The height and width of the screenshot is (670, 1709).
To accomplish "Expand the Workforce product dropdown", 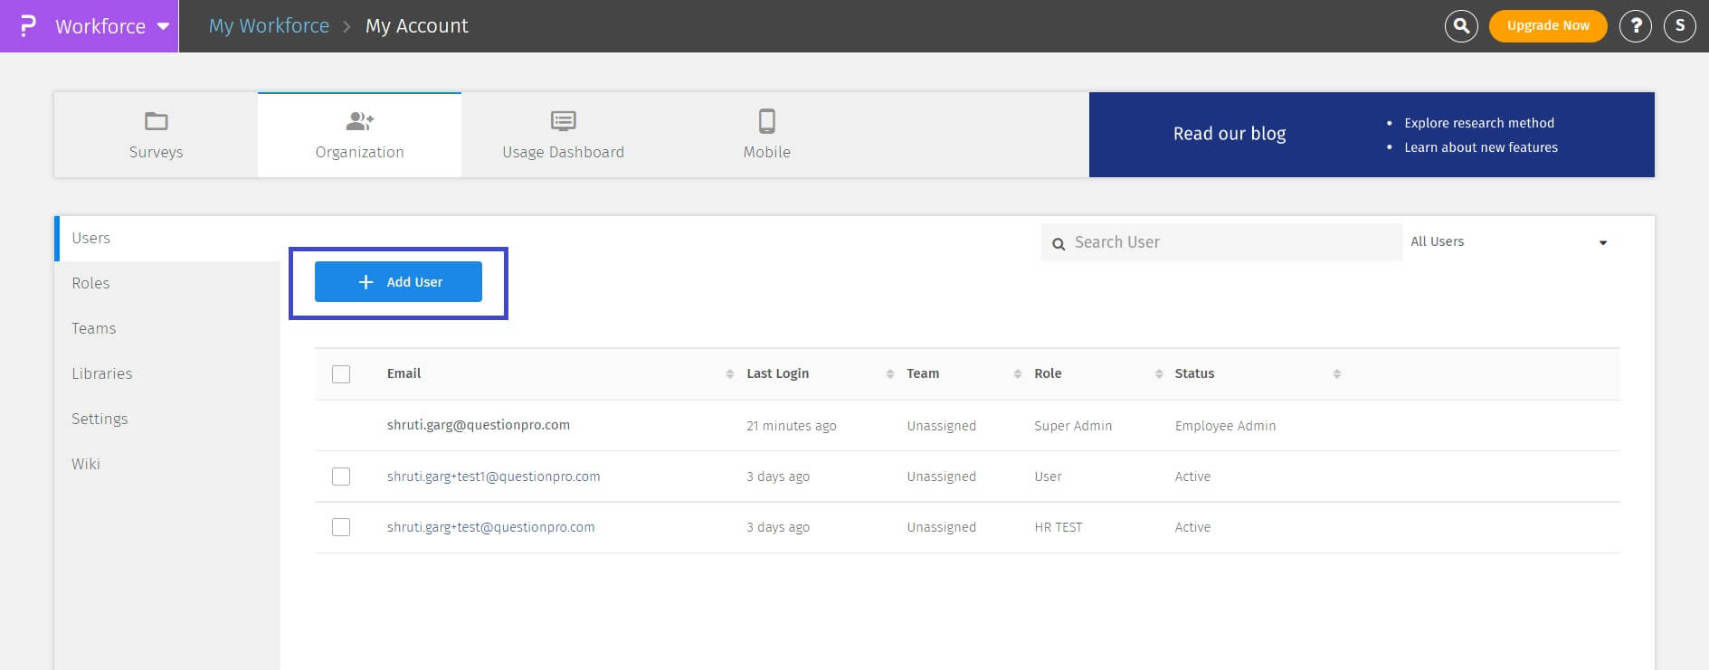I will [x=163, y=26].
